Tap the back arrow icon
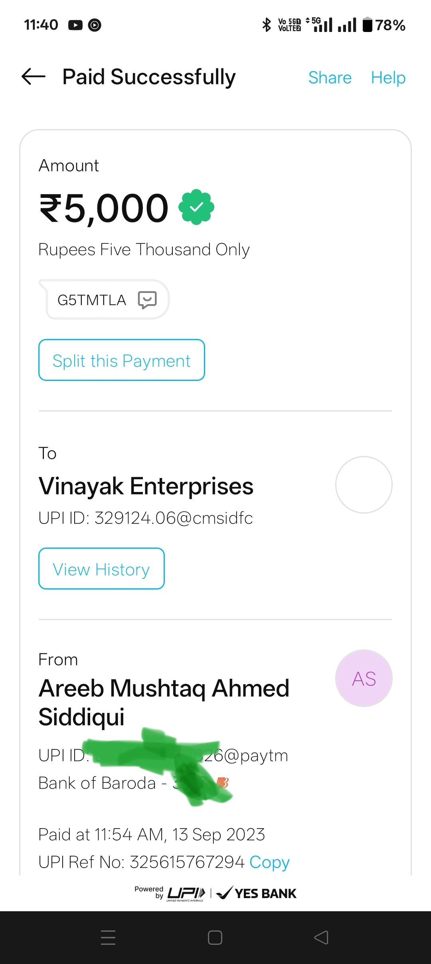 pos(34,77)
